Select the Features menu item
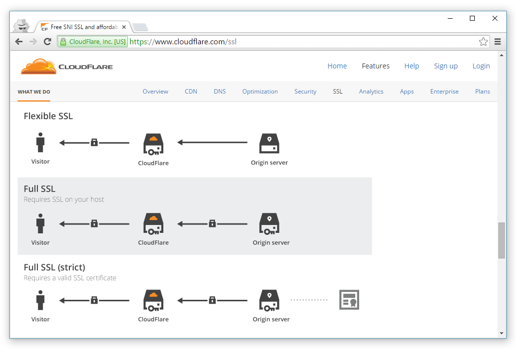 pos(375,65)
